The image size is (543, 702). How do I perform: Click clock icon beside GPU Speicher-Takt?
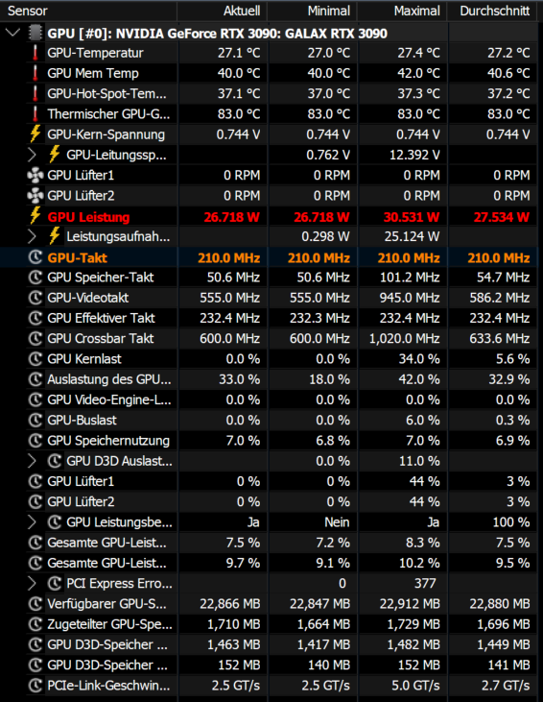tap(35, 278)
